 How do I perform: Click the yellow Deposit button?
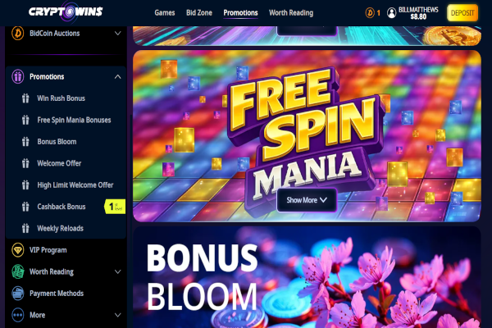(462, 13)
